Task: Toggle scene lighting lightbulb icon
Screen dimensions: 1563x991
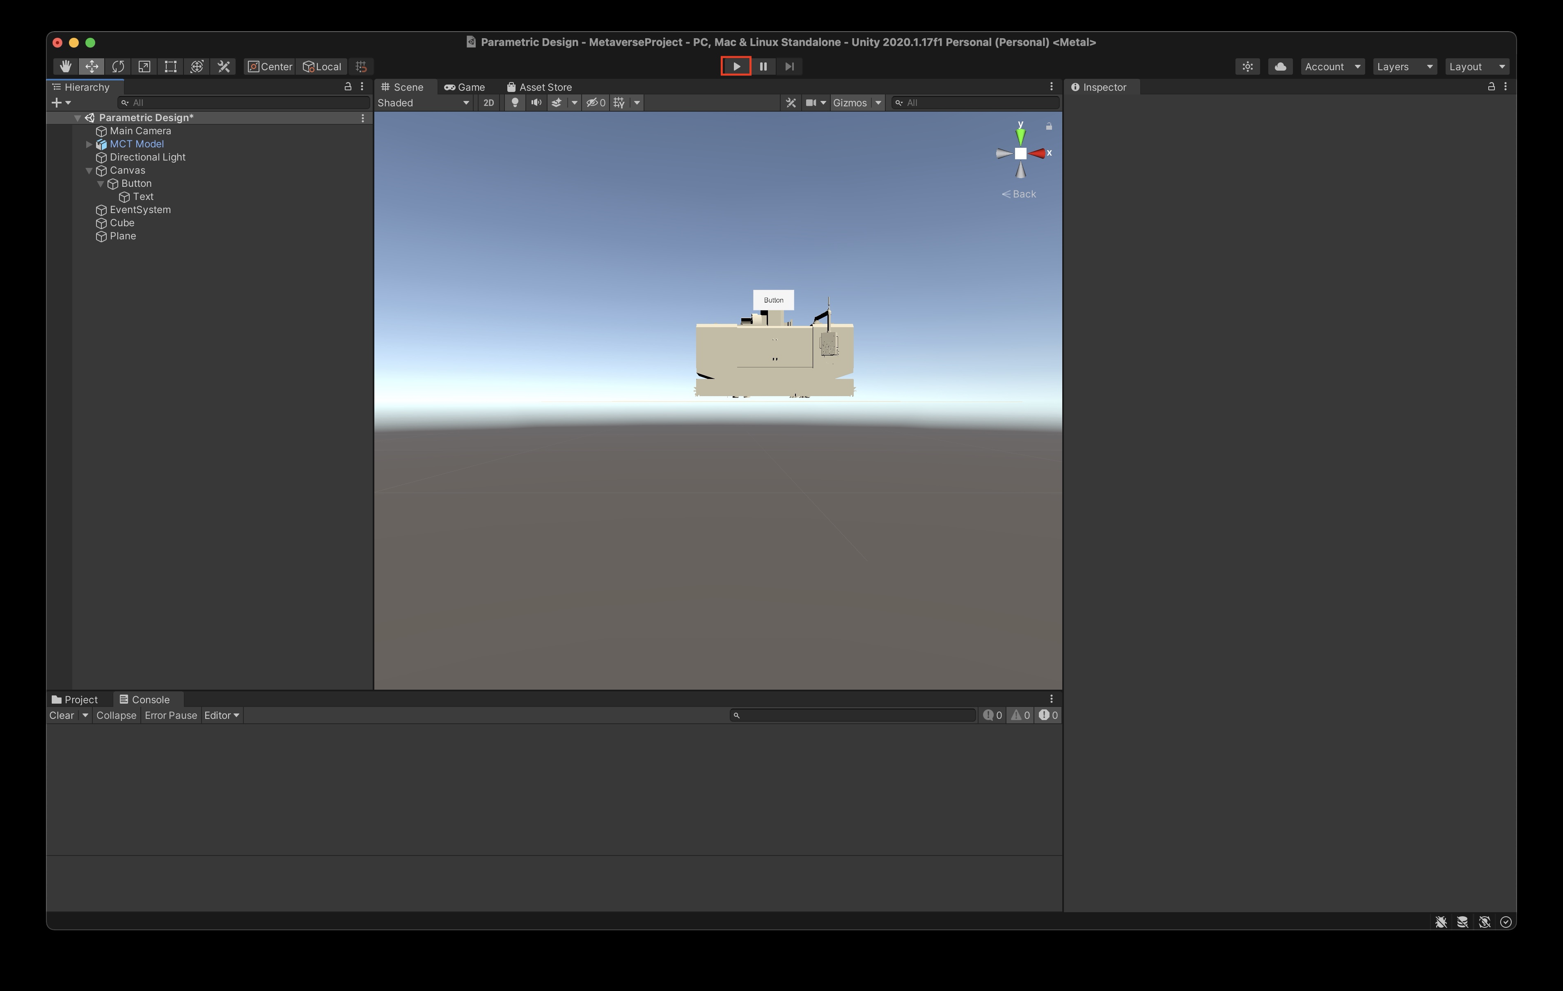Action: coord(515,103)
